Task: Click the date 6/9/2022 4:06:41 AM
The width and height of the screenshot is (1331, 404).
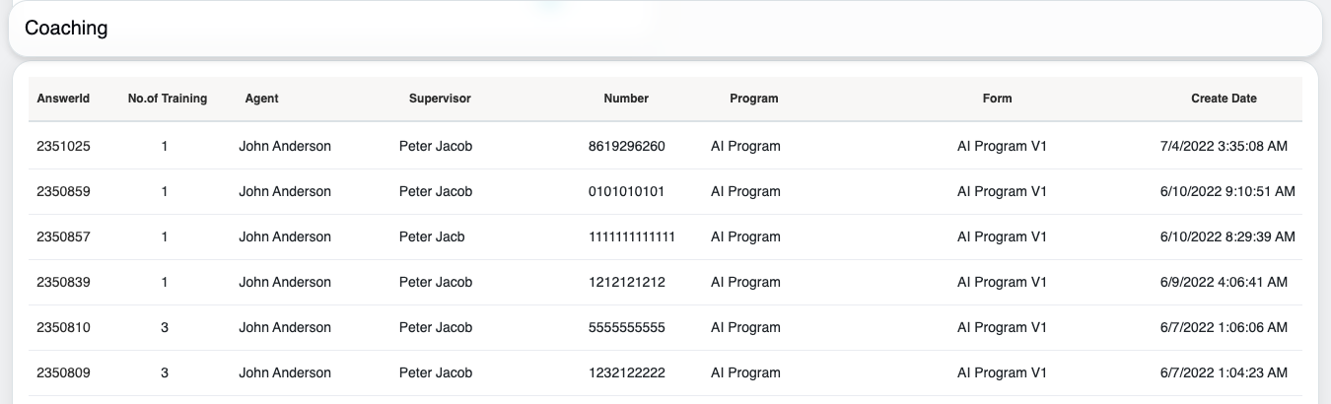Action: pyautogui.click(x=1224, y=283)
